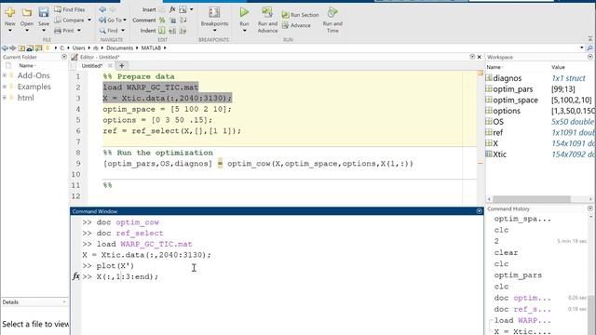Open the address bar path history dropdown
The image size is (596, 335).
581,47
